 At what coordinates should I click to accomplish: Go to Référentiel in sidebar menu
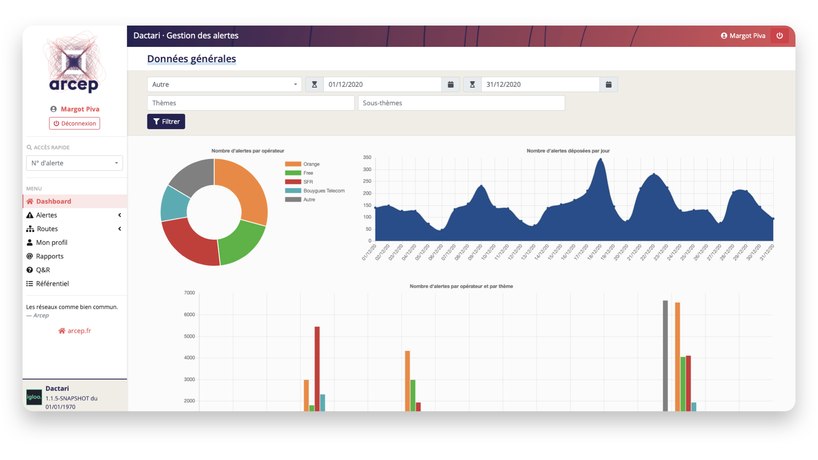[52, 284]
